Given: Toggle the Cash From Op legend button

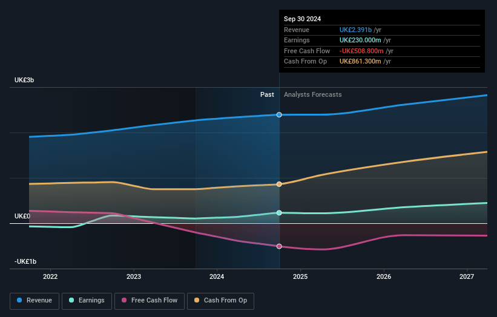Looking at the screenshot, I should pyautogui.click(x=220, y=301).
